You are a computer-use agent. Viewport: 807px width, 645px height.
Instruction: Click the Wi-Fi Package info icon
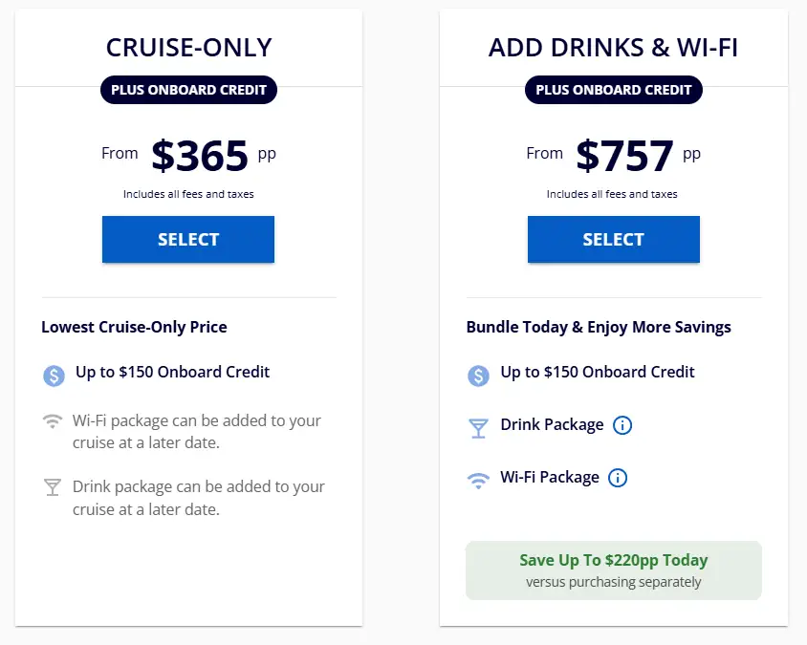tap(618, 478)
